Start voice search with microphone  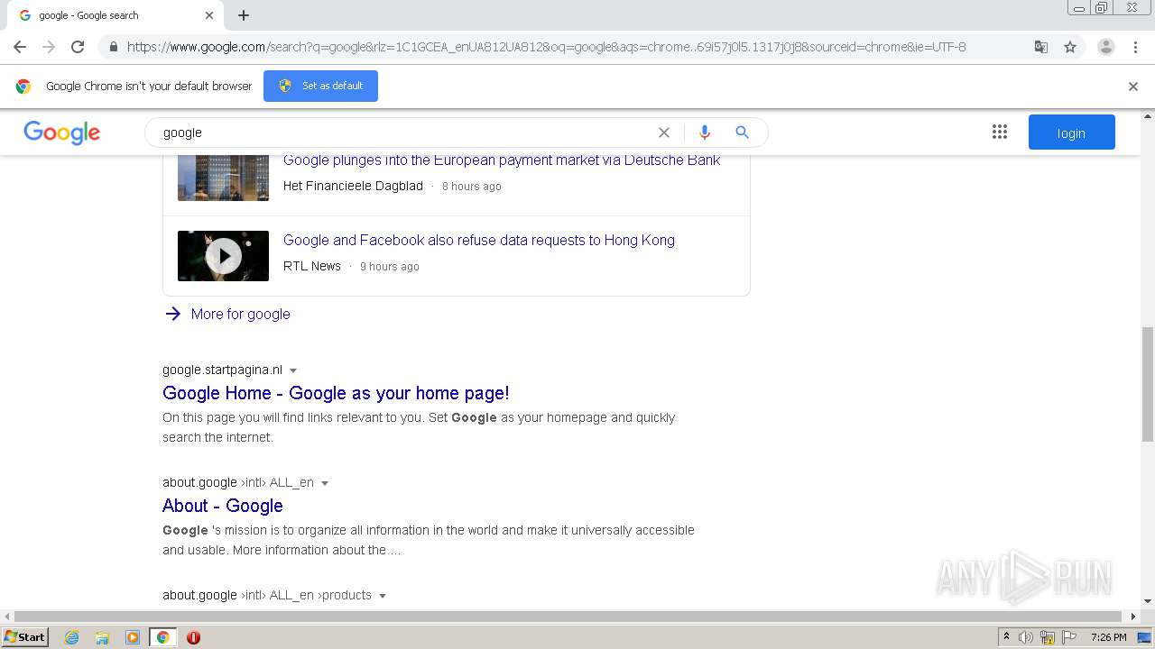[705, 133]
